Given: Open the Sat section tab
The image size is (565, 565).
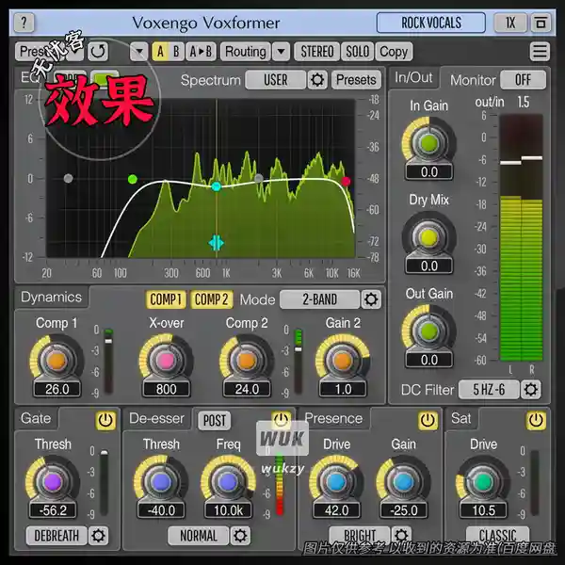Looking at the screenshot, I should tap(461, 418).
